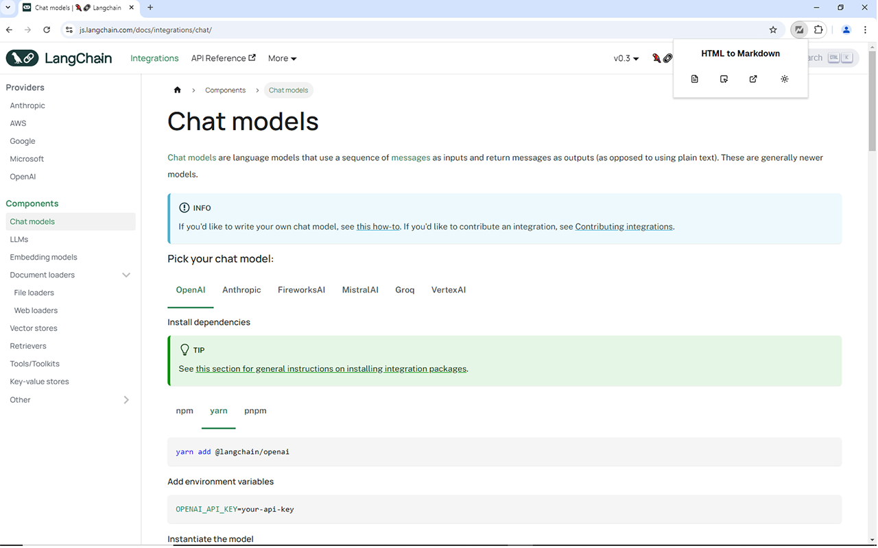Click the element selection icon in the popup

[x=724, y=79]
